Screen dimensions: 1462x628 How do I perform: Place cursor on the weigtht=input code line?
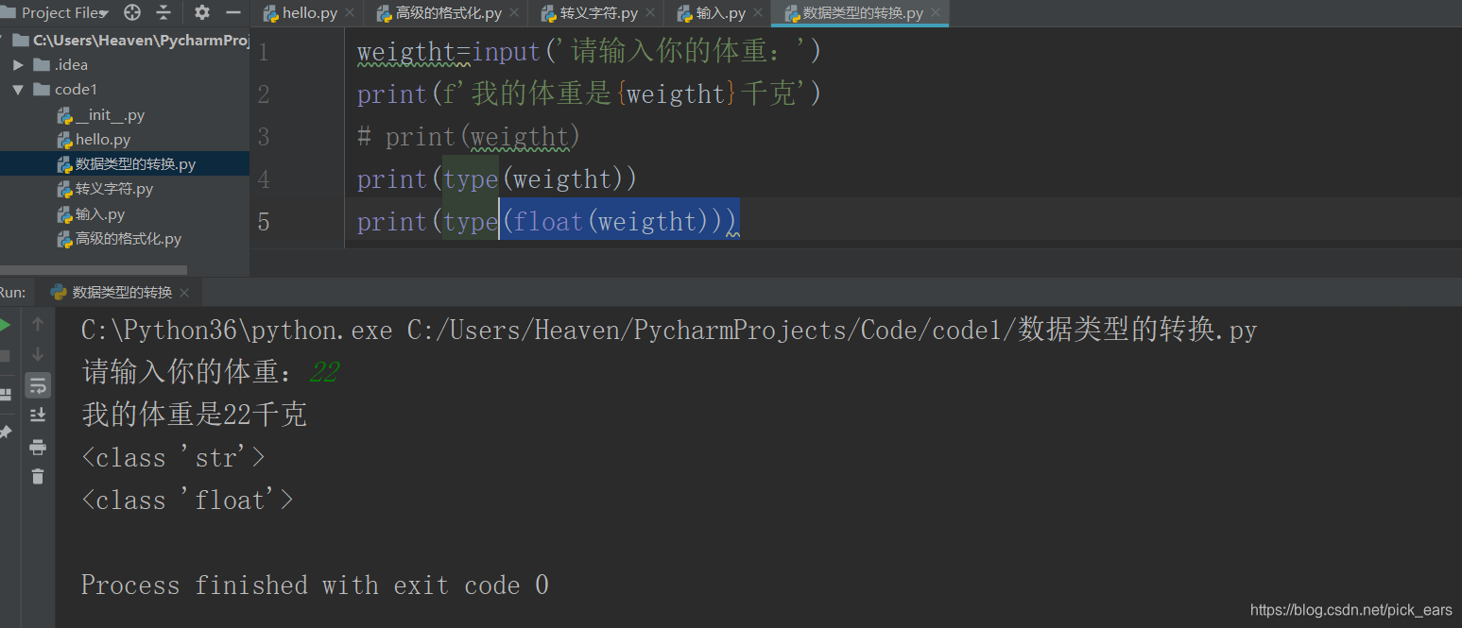(589, 51)
